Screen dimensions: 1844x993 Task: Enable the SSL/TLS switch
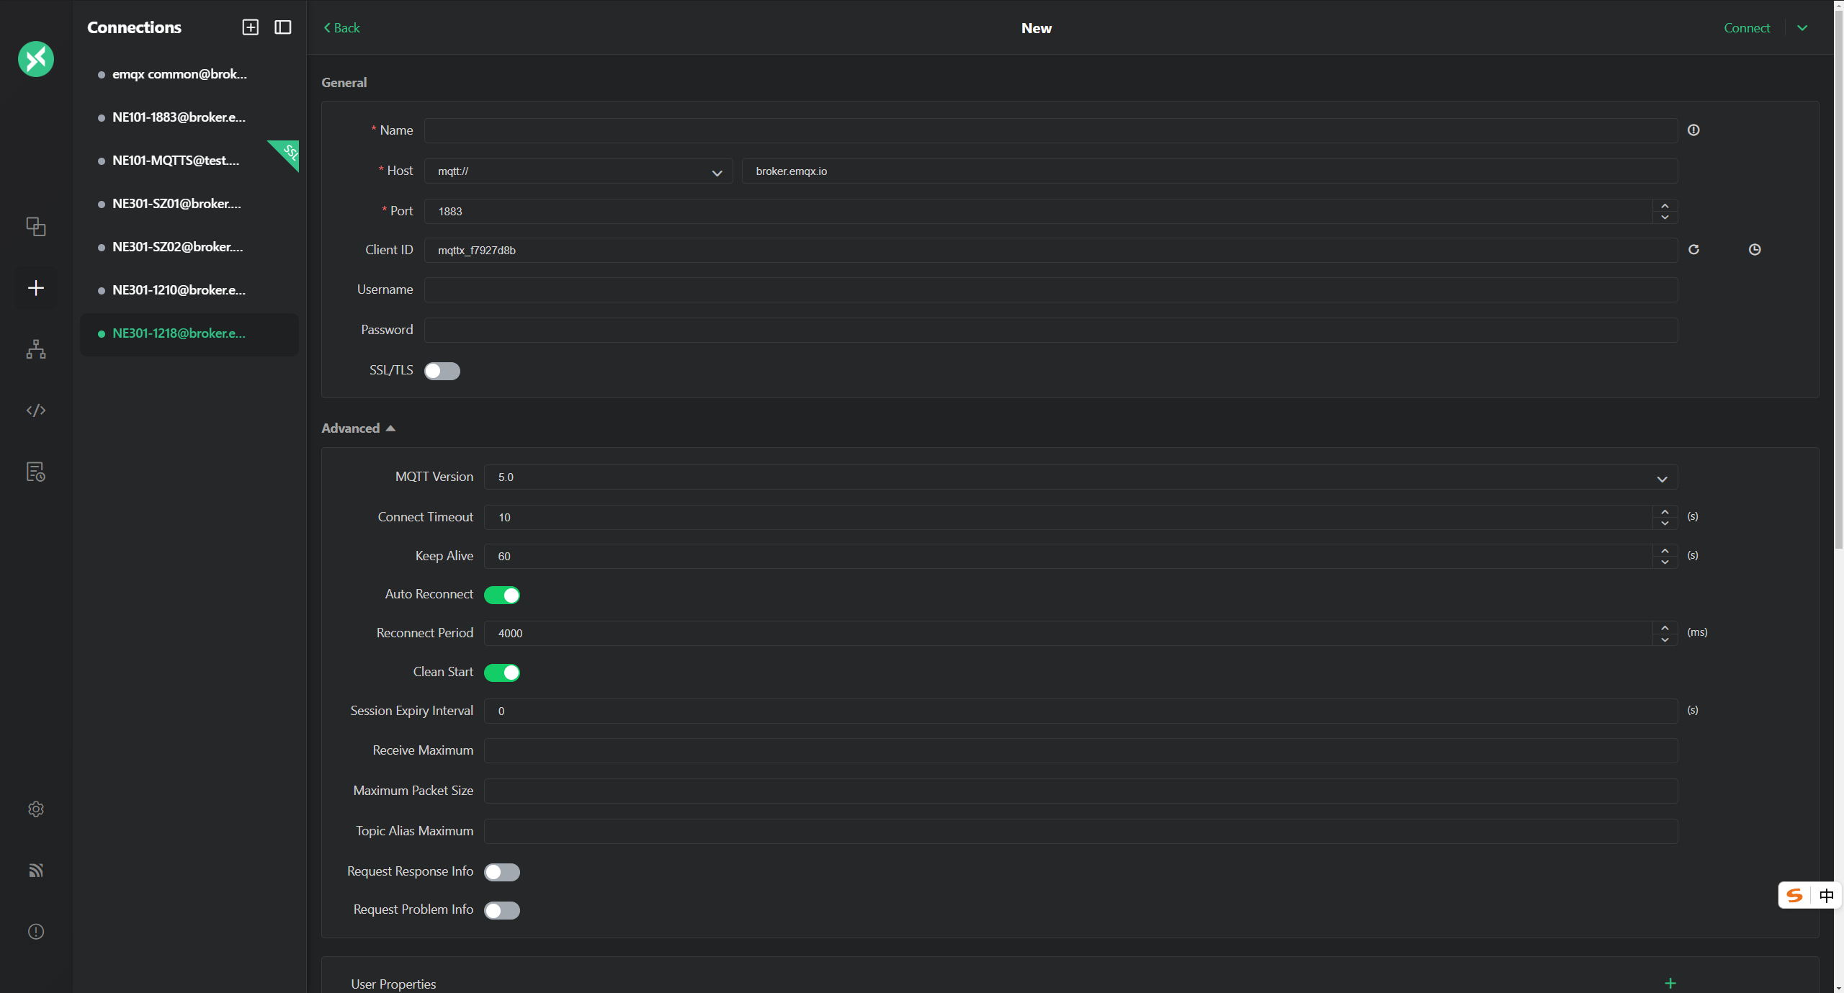tap(442, 371)
